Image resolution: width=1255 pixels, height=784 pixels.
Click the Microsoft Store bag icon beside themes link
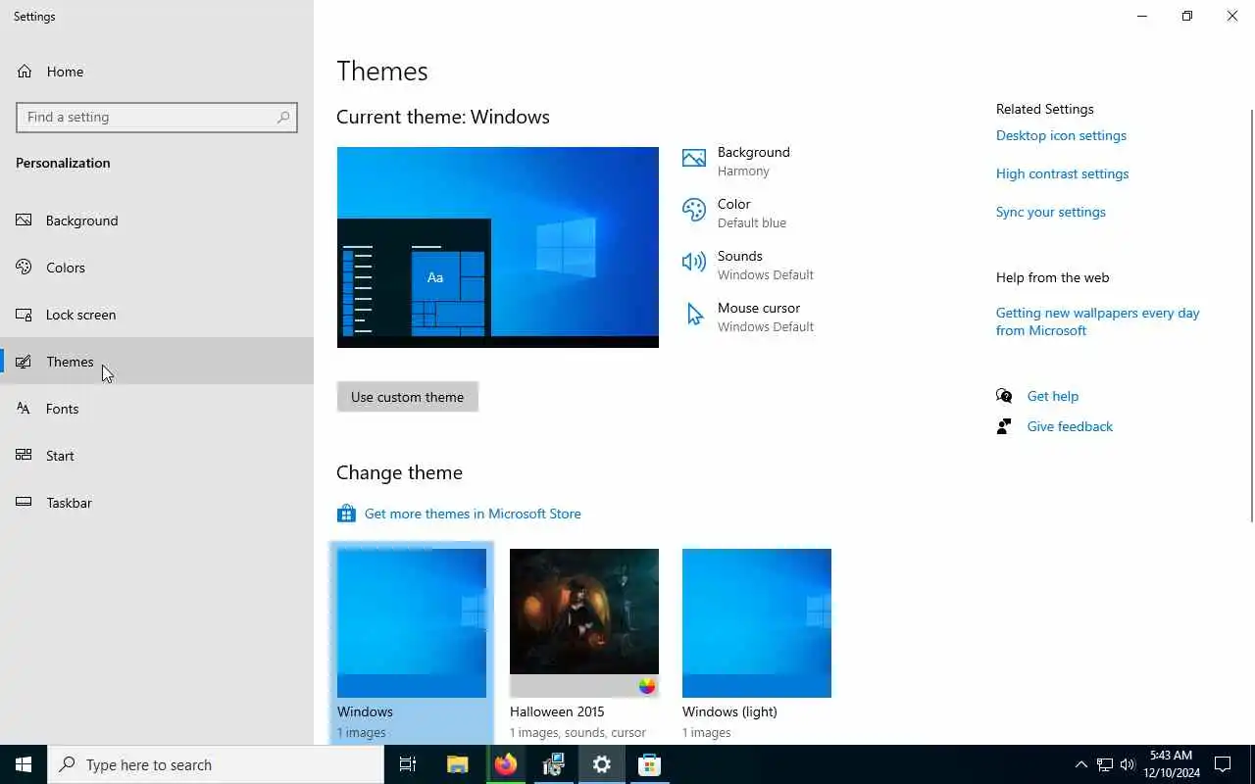[x=346, y=514]
